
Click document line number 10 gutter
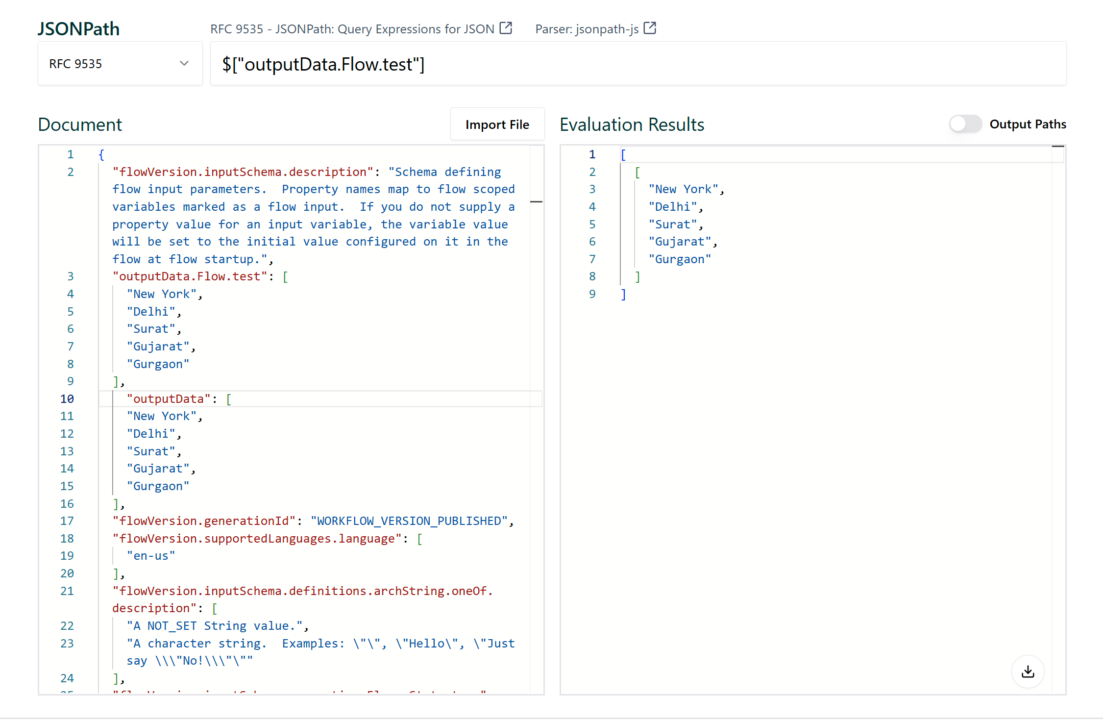click(67, 398)
